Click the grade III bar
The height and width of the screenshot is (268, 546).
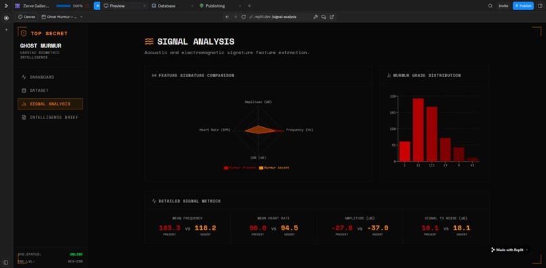click(x=432, y=134)
